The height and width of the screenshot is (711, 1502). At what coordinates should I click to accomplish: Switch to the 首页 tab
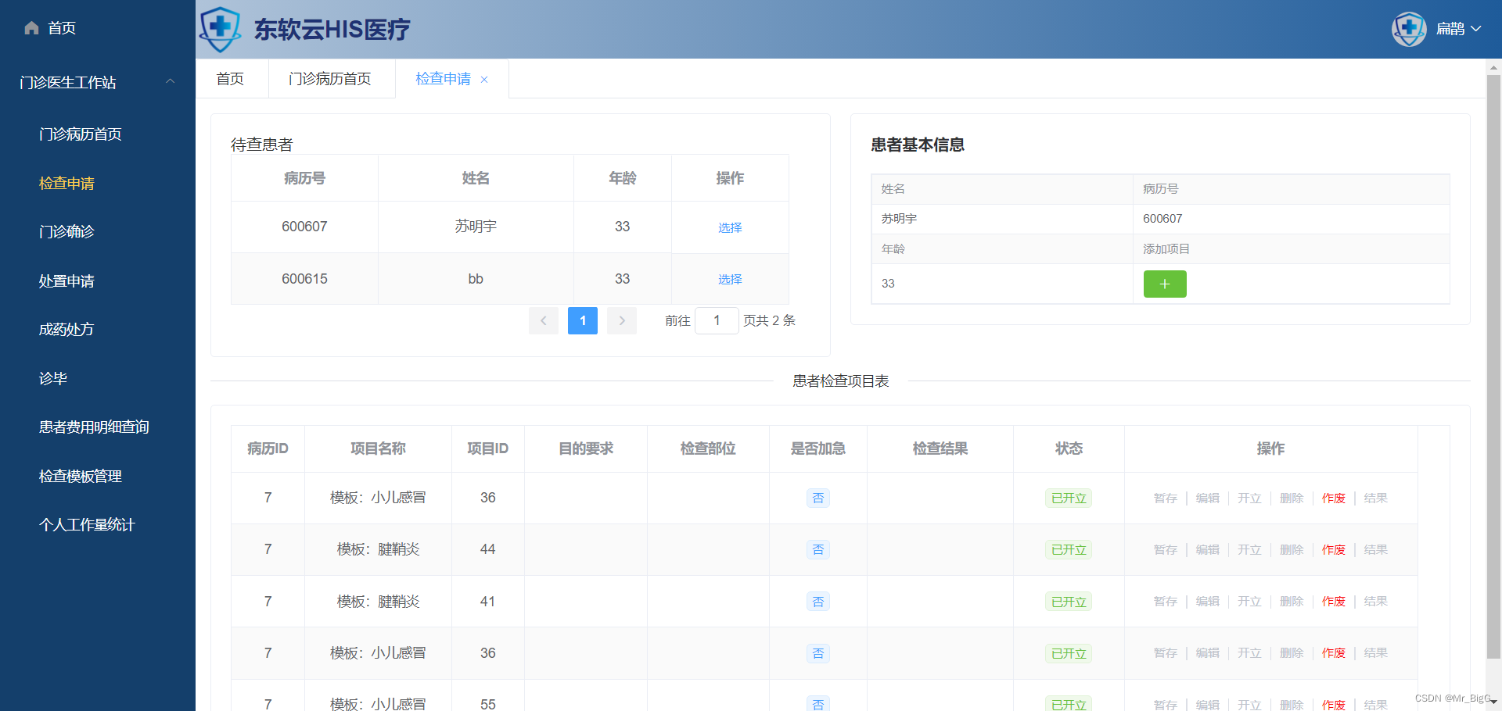(x=231, y=79)
